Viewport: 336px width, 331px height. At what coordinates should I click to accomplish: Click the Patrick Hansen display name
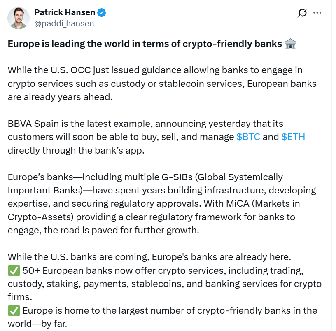pos(65,12)
